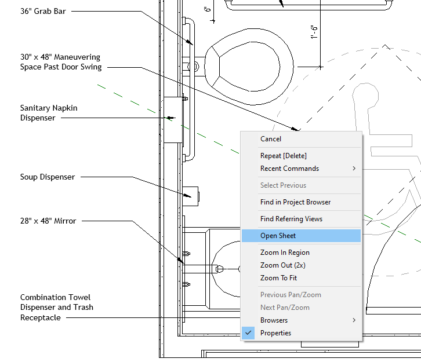
Task: Select the '36" Grab Bar' text note
Action: 43,11
